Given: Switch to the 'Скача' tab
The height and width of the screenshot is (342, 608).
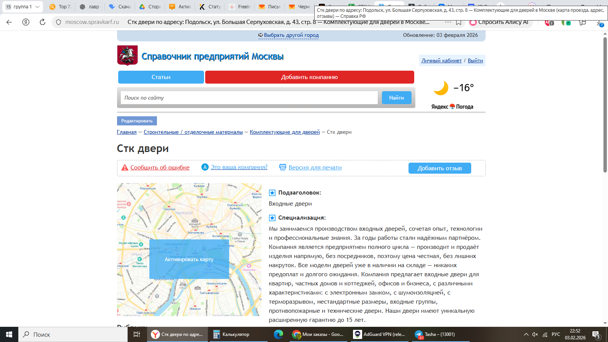Looking at the screenshot, I should coord(120,7).
